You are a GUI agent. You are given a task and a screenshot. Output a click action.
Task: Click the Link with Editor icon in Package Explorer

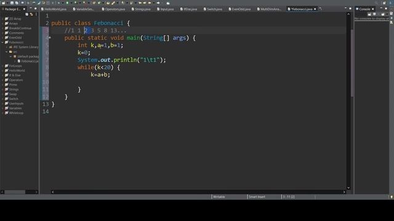pos(31,14)
